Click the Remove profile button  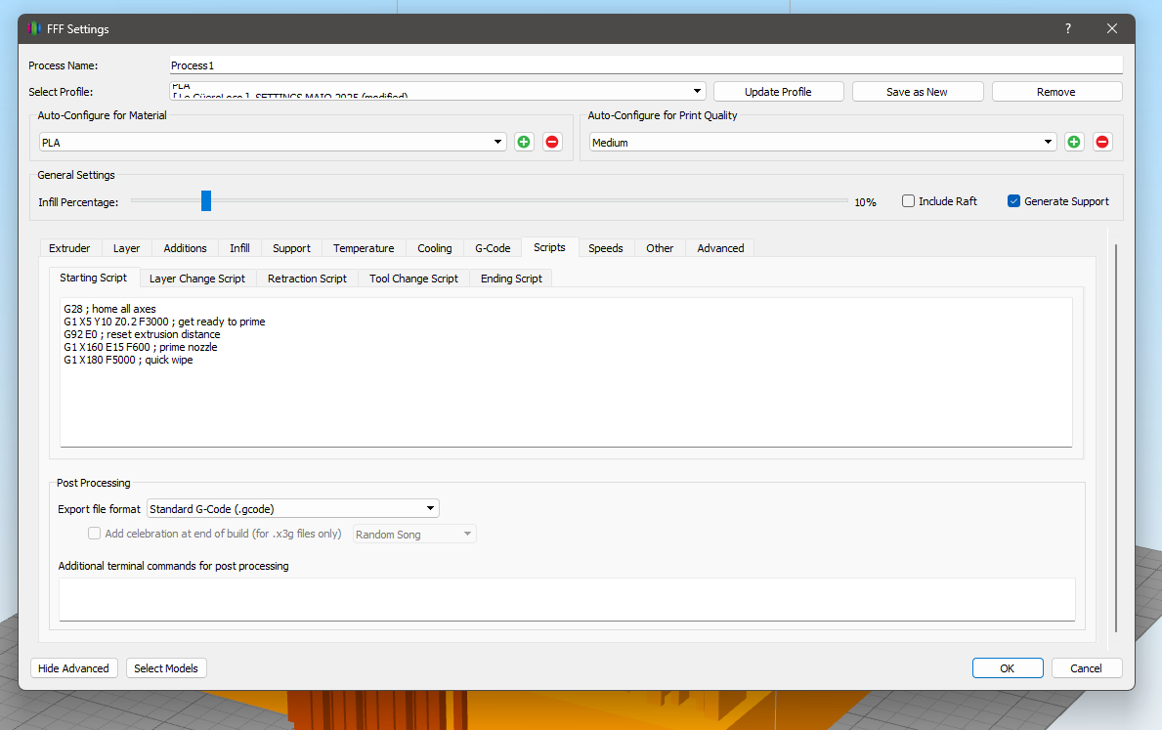coord(1056,92)
